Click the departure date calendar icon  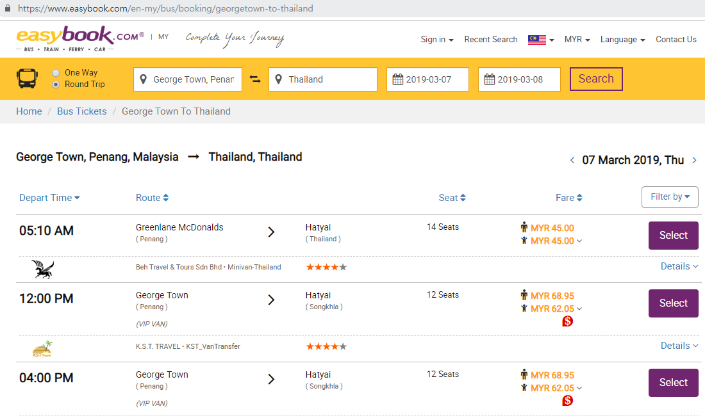click(398, 79)
